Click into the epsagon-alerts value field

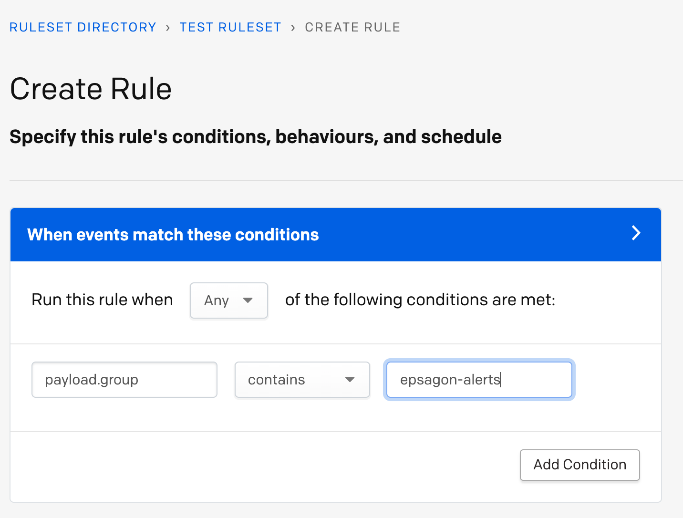tap(479, 380)
